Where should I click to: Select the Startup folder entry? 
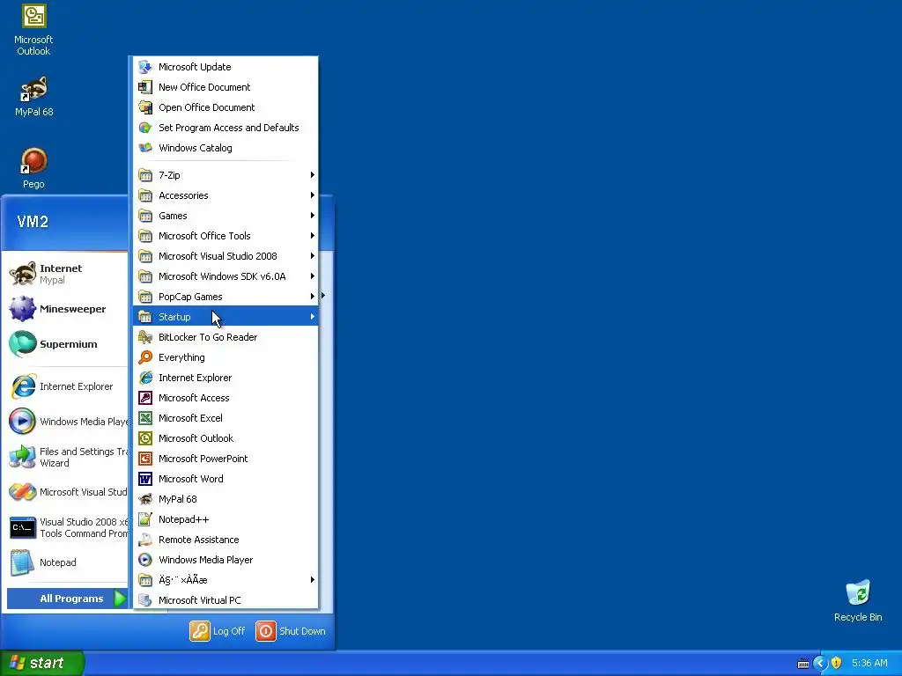pyautogui.click(x=225, y=317)
